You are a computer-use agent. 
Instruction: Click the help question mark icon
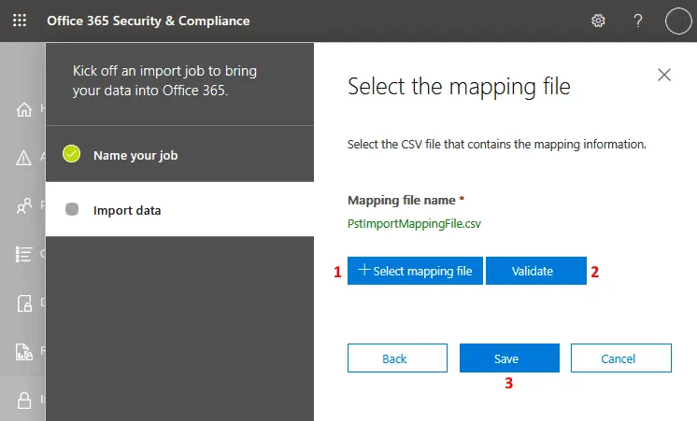(638, 21)
